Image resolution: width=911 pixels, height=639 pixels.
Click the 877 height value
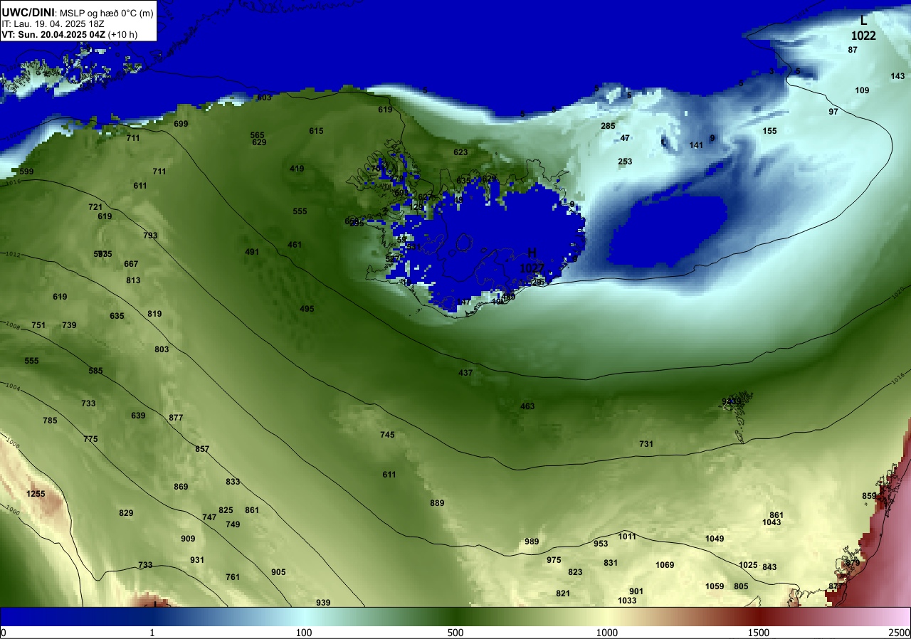[176, 418]
